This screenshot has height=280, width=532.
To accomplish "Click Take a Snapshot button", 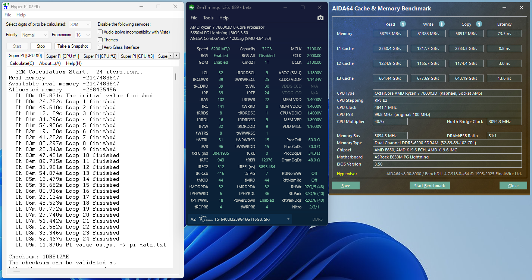I will pyautogui.click(x=73, y=46).
